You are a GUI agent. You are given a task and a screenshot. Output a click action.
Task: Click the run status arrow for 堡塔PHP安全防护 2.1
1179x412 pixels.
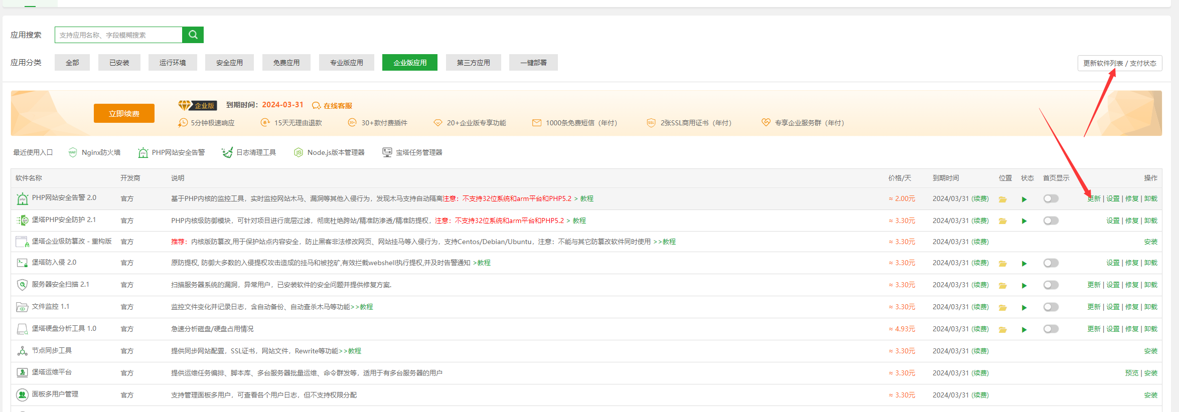[x=1024, y=221]
